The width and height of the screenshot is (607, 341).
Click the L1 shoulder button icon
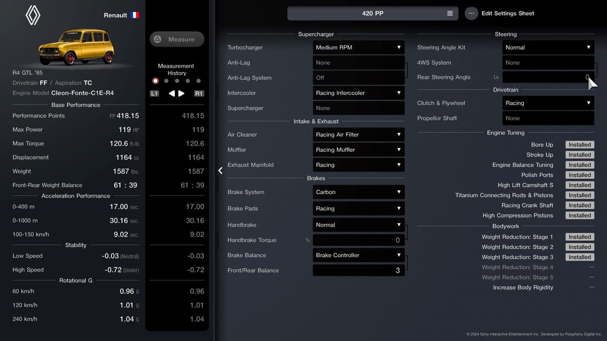click(x=154, y=93)
